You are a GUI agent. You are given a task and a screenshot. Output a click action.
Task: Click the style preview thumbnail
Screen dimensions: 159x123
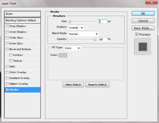click(x=143, y=47)
